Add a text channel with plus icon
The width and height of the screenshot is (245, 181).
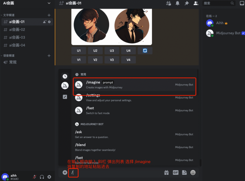pos(49,15)
